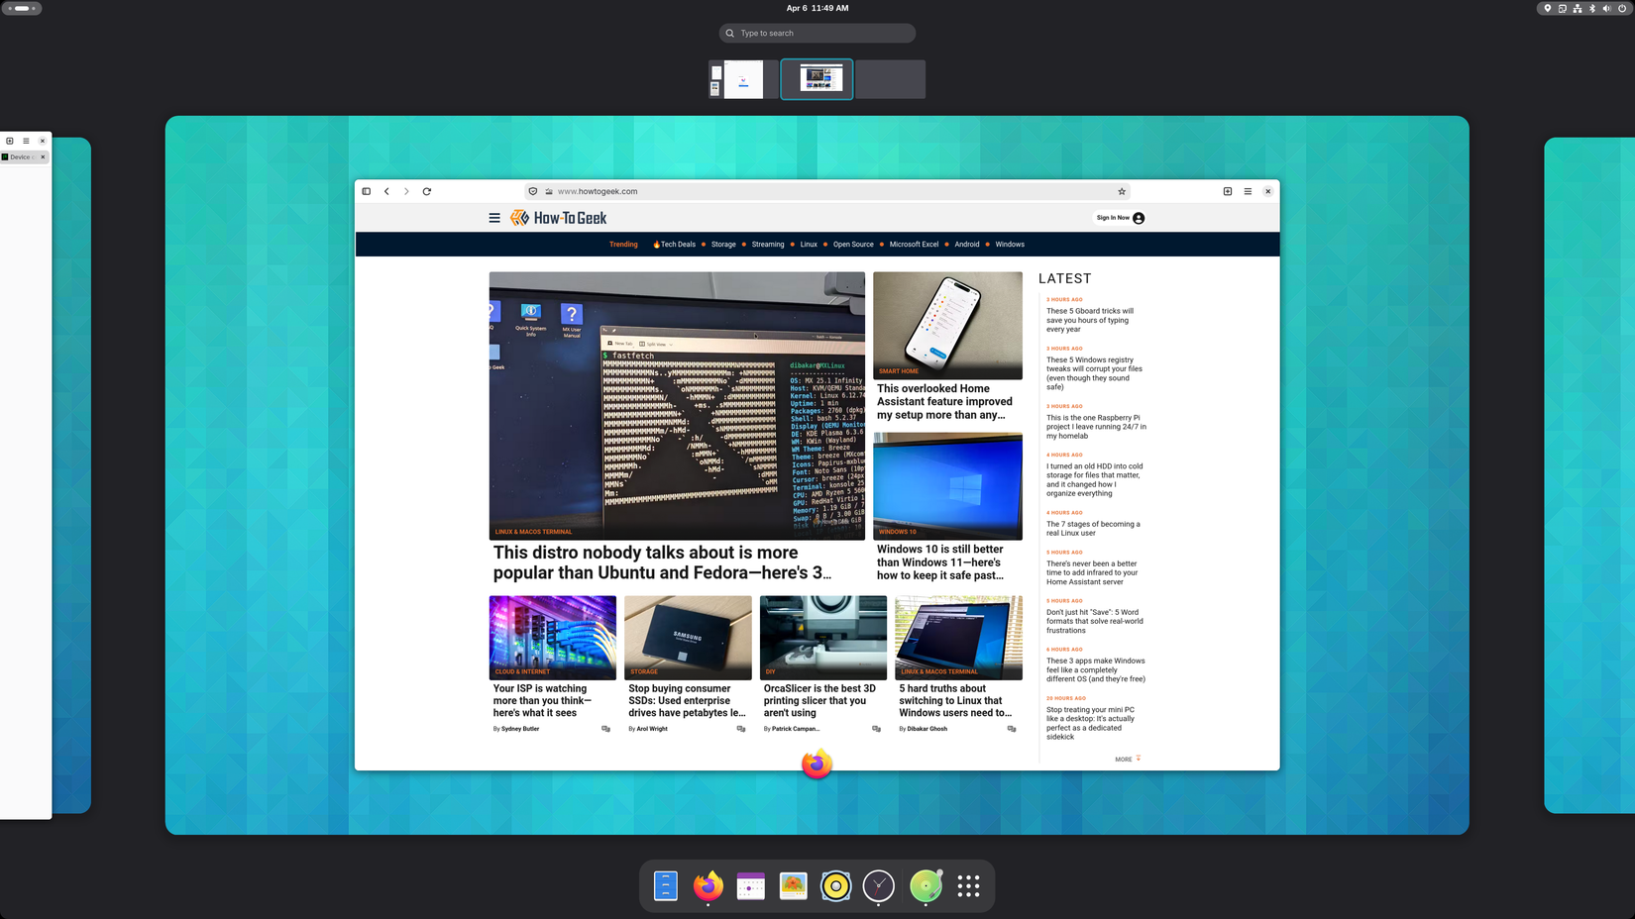Click the How-To Geek logo
The width and height of the screenshot is (1635, 919).
pyautogui.click(x=559, y=218)
